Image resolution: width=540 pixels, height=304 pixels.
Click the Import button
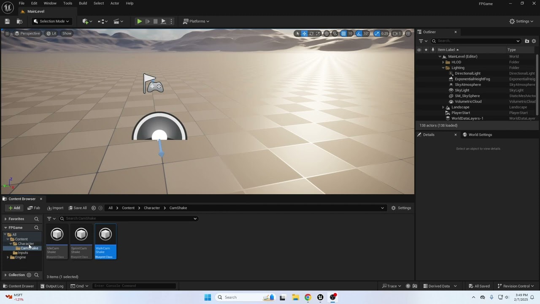[55, 208]
